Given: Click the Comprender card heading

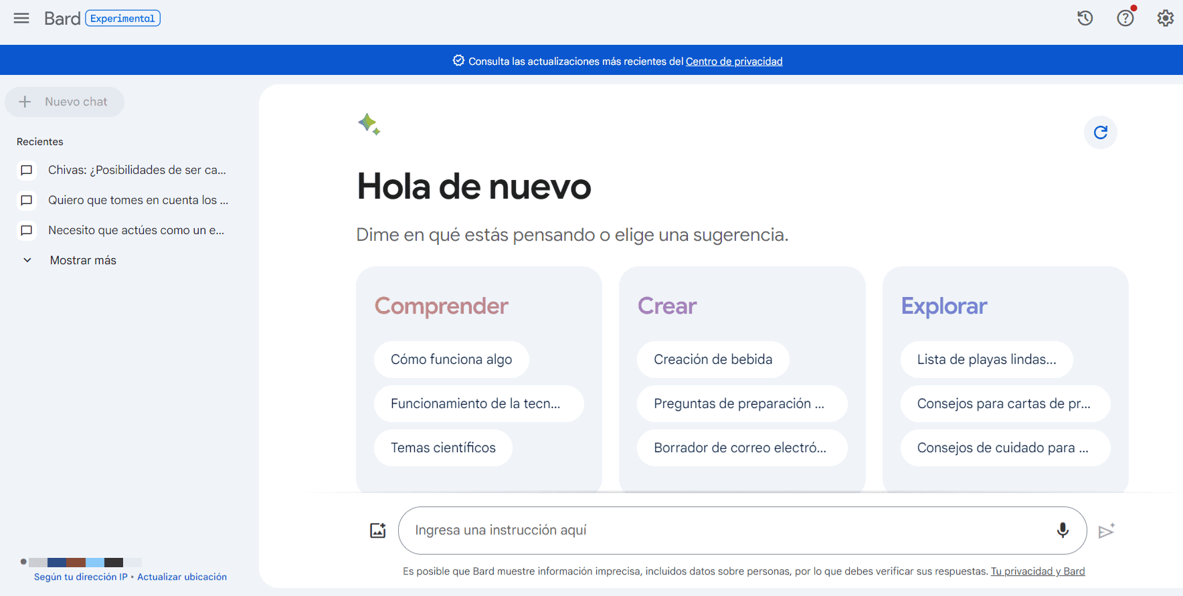Looking at the screenshot, I should 442,306.
